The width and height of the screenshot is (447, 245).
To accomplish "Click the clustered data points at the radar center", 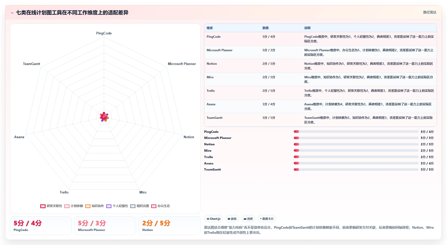I will click(x=104, y=117).
